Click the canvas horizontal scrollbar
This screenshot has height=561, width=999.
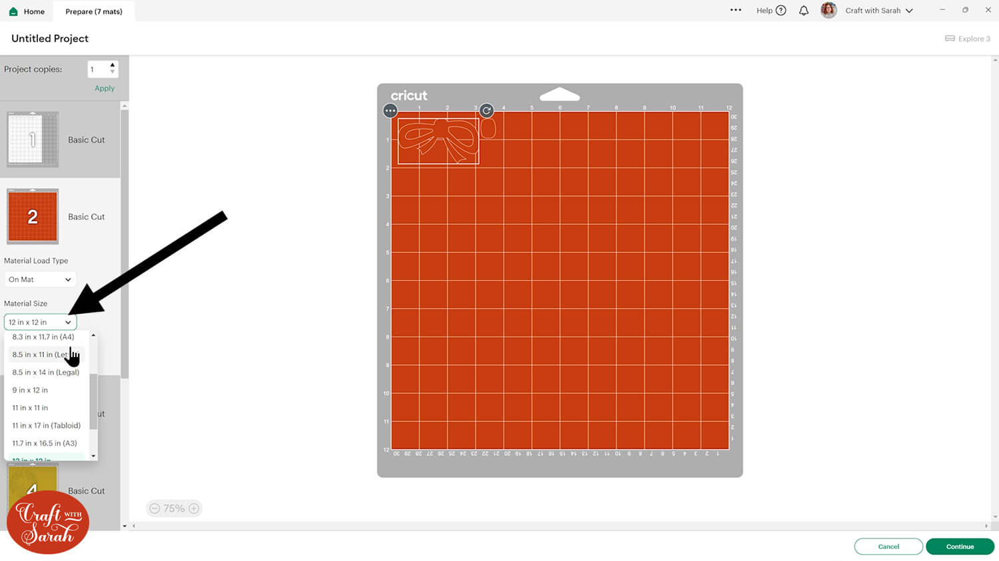pyautogui.click(x=559, y=526)
